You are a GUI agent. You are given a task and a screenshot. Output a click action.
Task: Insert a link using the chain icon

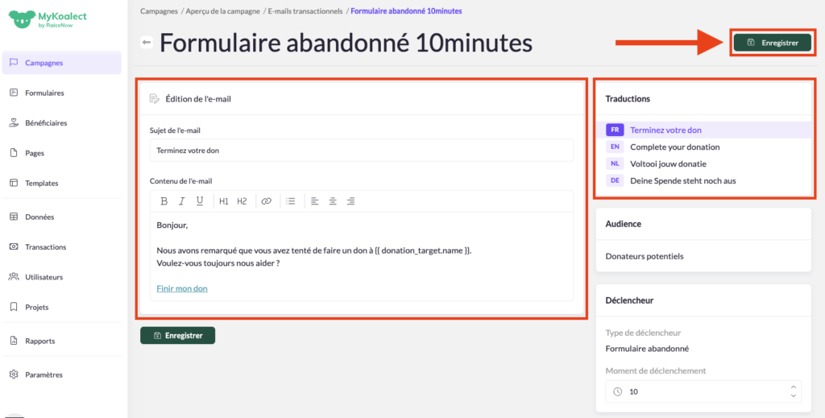(x=266, y=201)
